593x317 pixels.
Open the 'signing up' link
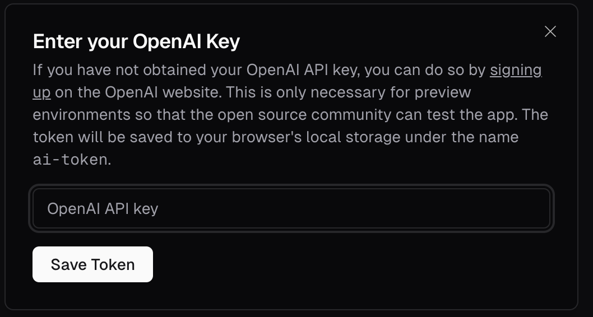click(515, 70)
